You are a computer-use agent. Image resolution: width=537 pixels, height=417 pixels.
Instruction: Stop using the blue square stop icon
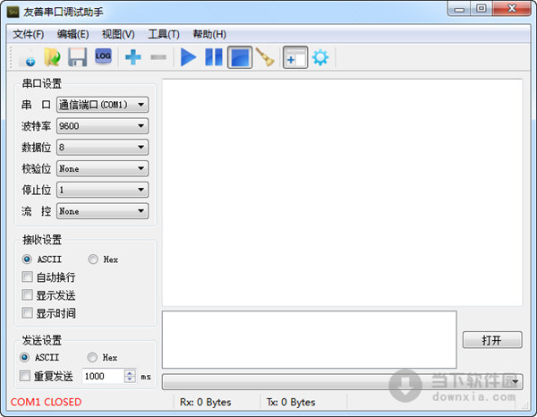[240, 57]
